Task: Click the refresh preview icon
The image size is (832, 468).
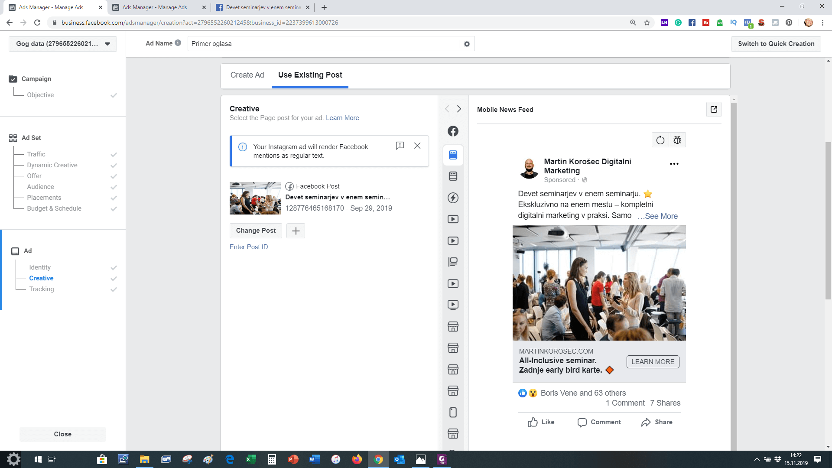Action: click(660, 140)
